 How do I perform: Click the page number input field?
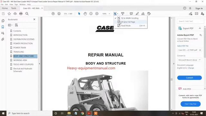65,14
